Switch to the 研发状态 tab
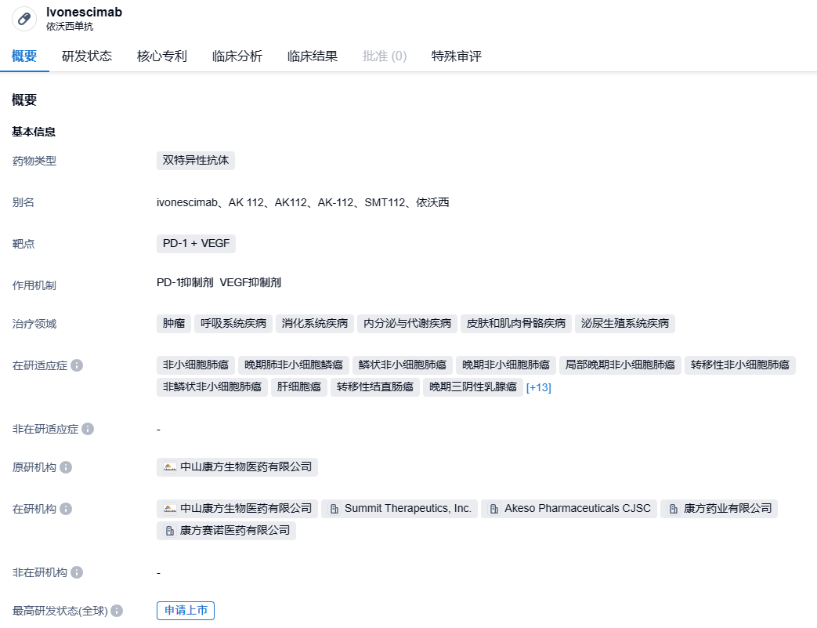Screen dimensions: 817x628 (x=87, y=56)
